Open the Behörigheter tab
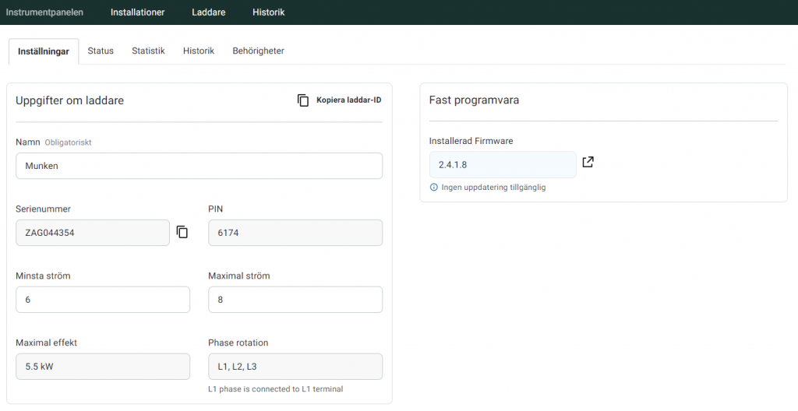 tap(258, 51)
